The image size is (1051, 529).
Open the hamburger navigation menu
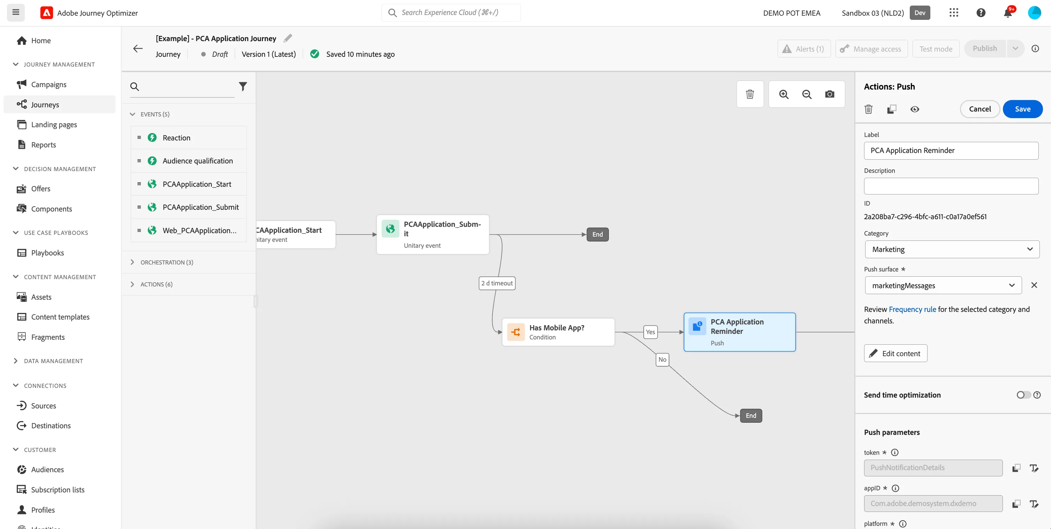click(x=15, y=12)
